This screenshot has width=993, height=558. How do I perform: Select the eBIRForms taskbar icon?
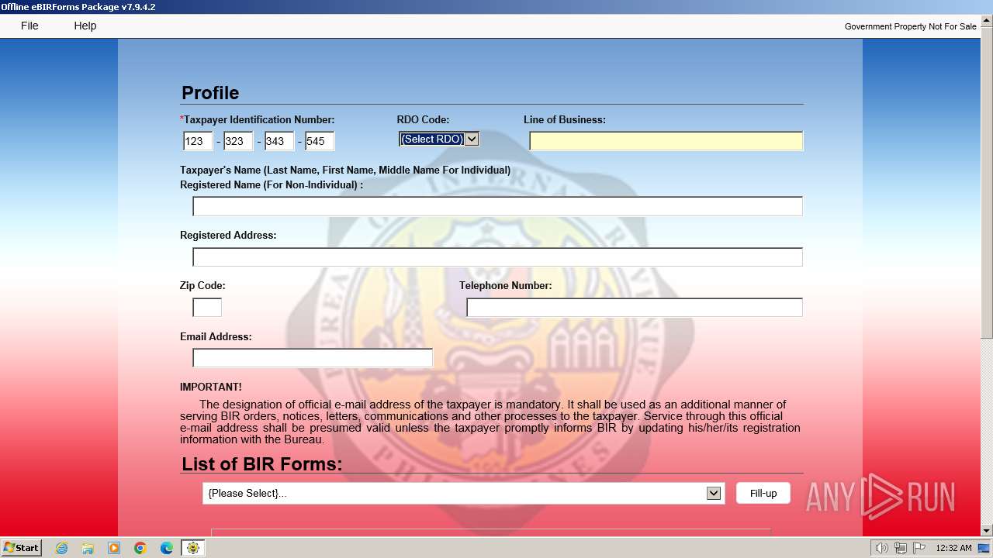[x=193, y=548]
